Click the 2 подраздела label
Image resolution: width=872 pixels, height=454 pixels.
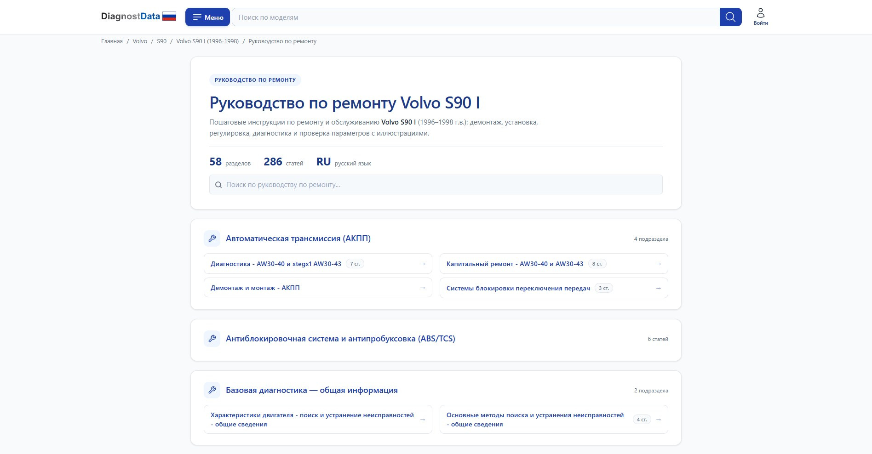coord(651,391)
